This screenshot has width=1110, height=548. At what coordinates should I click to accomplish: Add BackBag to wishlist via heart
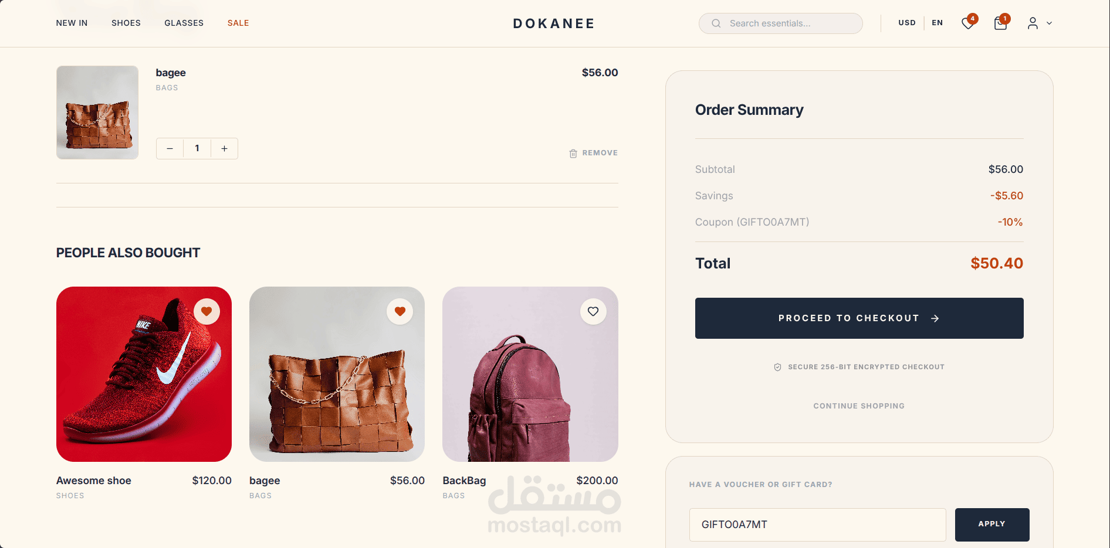593,311
